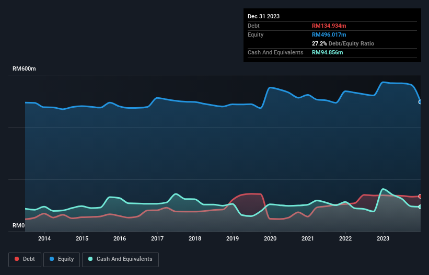Select the 2019 x-axis label
This screenshot has width=429, height=275.
click(x=233, y=238)
